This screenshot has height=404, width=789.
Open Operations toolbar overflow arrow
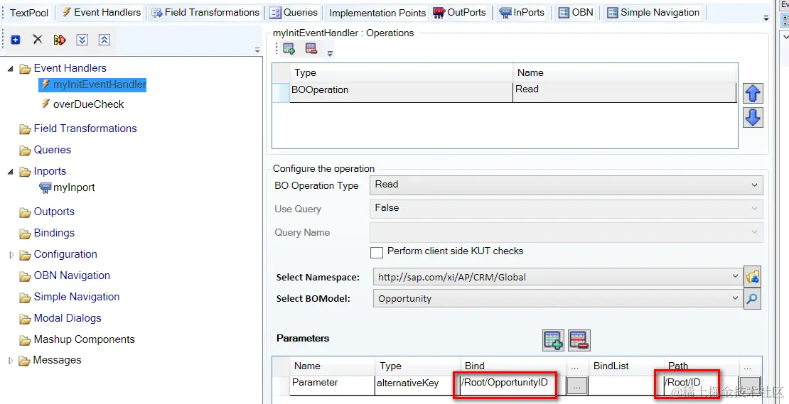point(330,54)
